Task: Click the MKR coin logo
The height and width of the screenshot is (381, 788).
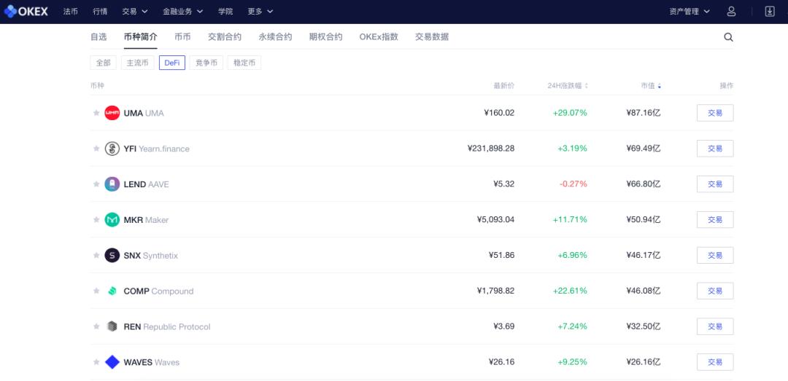Action: click(112, 220)
